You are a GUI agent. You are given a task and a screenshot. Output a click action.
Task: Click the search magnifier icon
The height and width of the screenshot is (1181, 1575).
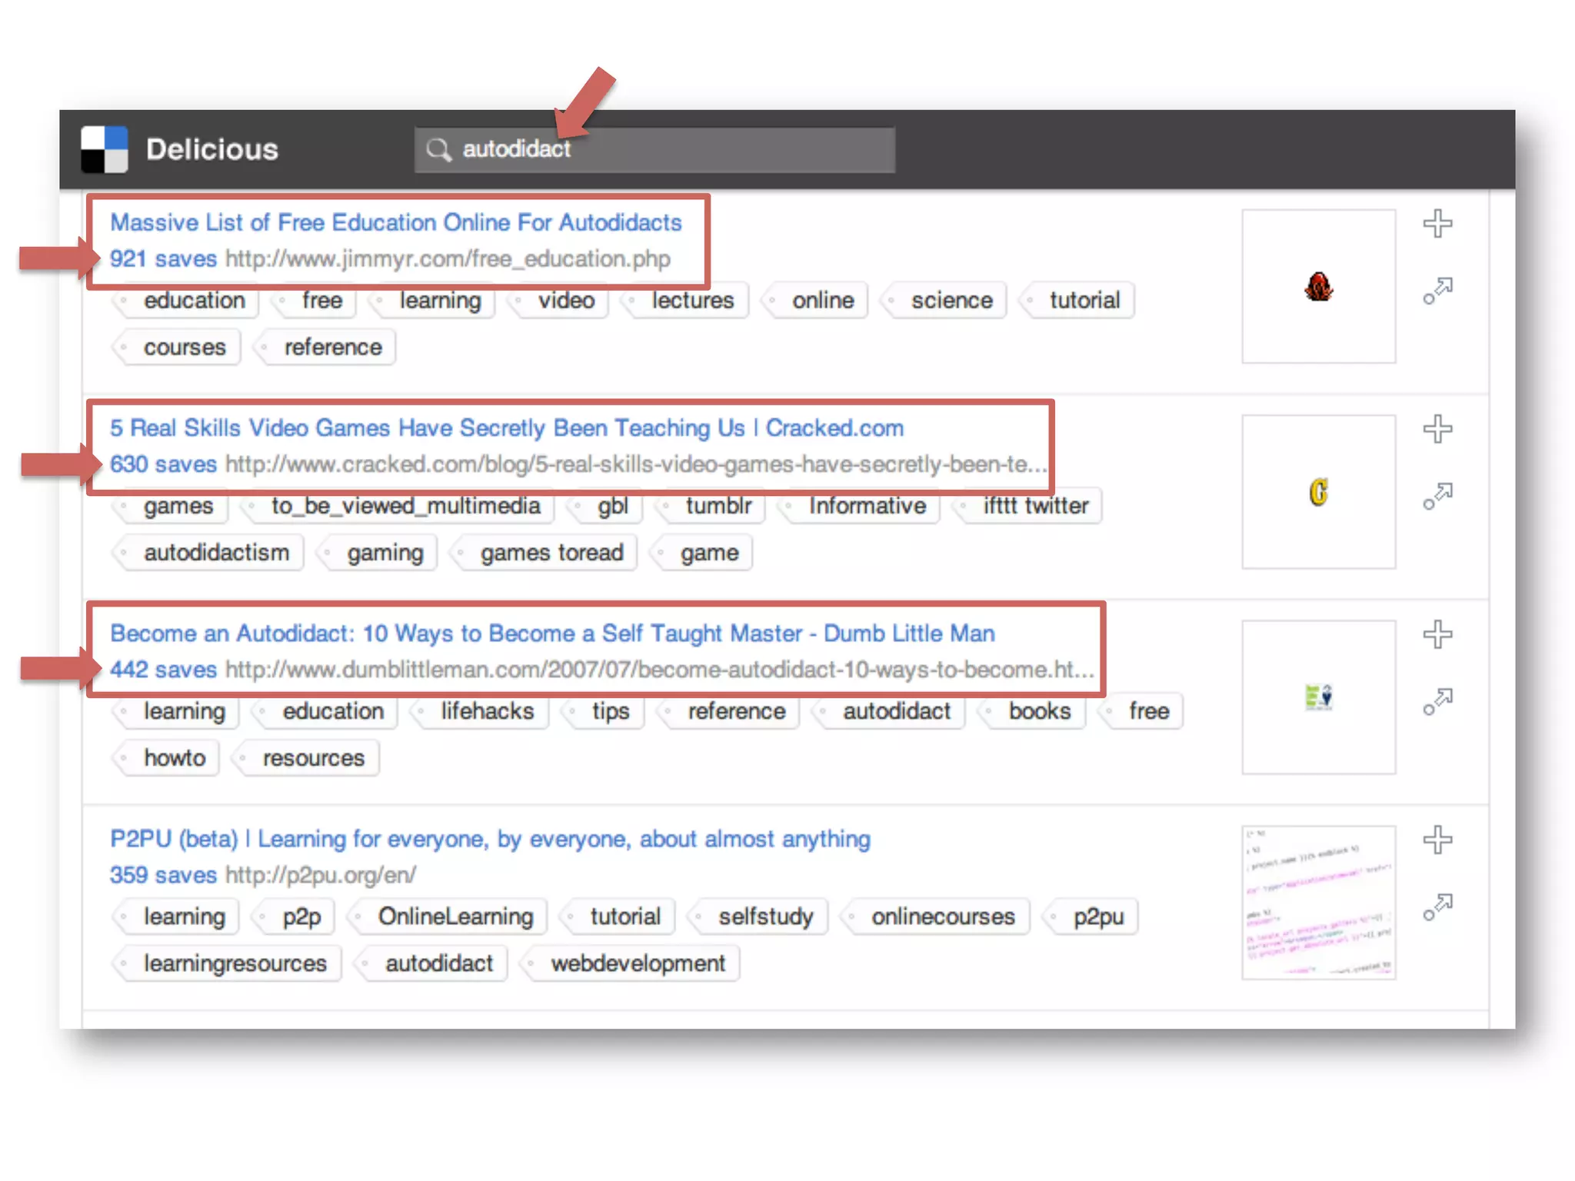(x=438, y=149)
